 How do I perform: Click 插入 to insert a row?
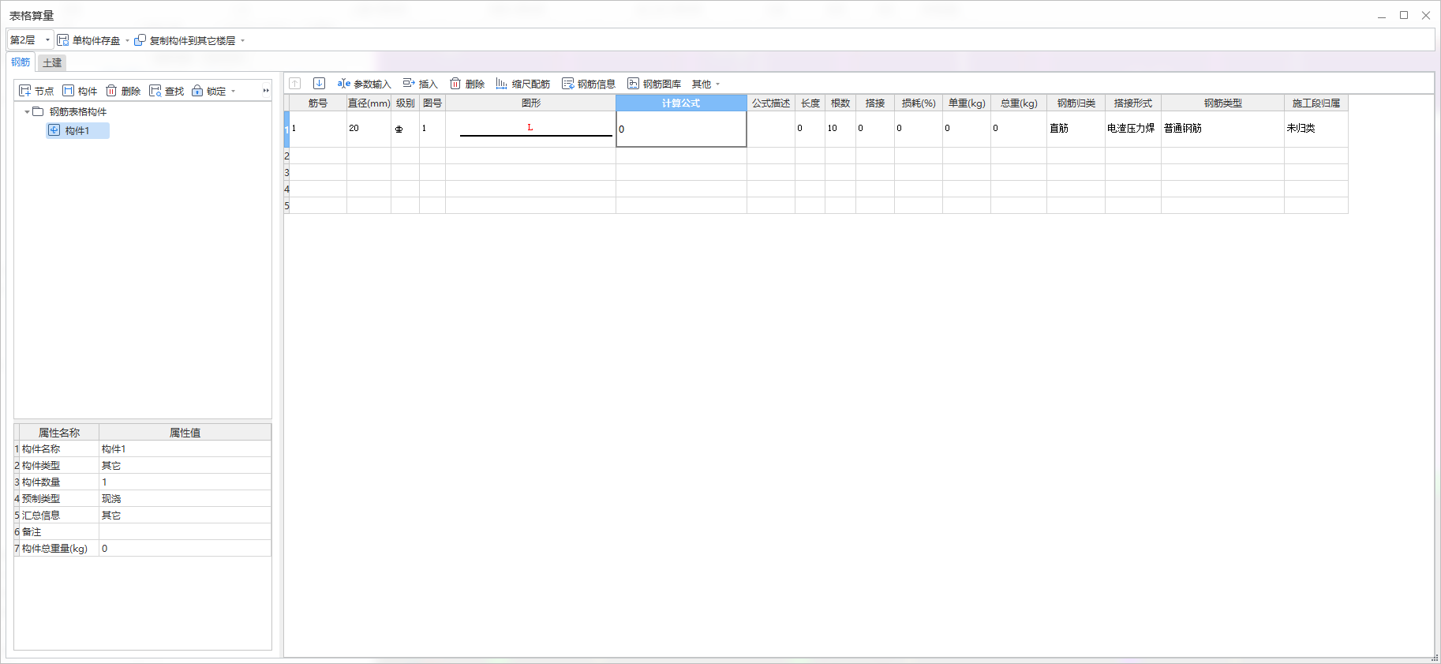pos(420,84)
